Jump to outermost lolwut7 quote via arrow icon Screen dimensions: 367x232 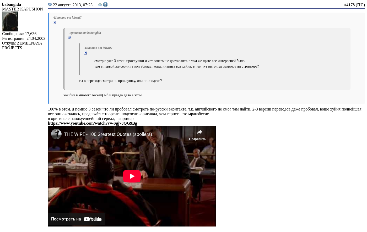click(55, 23)
